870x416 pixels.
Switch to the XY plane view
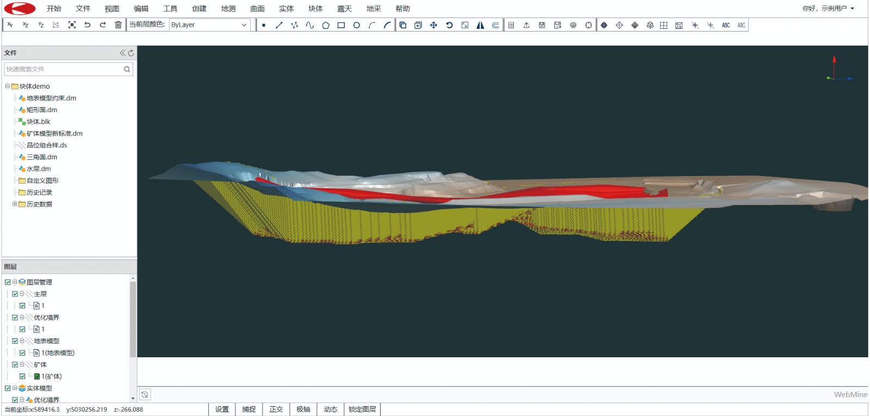click(x=10, y=25)
